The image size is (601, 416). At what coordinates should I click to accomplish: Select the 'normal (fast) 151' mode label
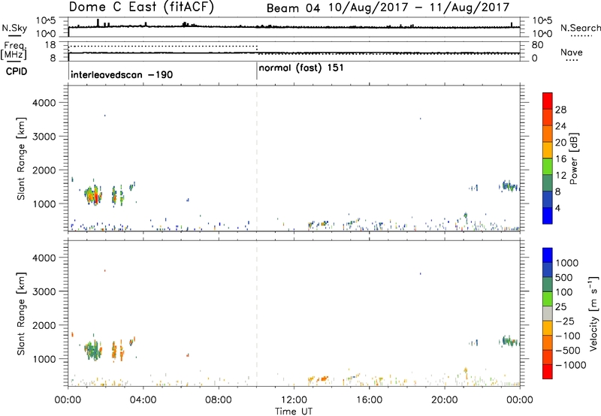pos(301,68)
